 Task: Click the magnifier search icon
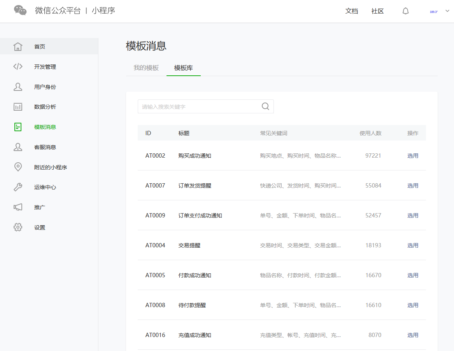pos(265,106)
